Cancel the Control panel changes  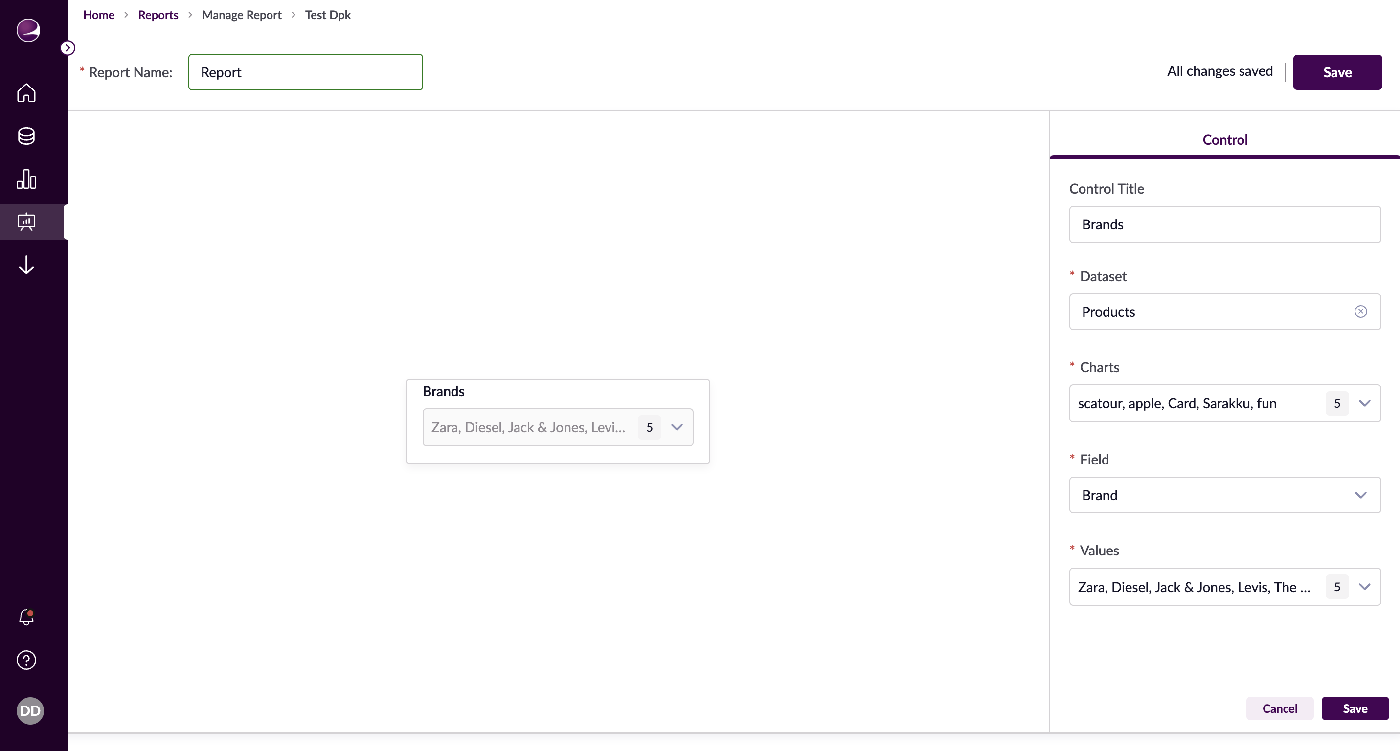tap(1280, 708)
